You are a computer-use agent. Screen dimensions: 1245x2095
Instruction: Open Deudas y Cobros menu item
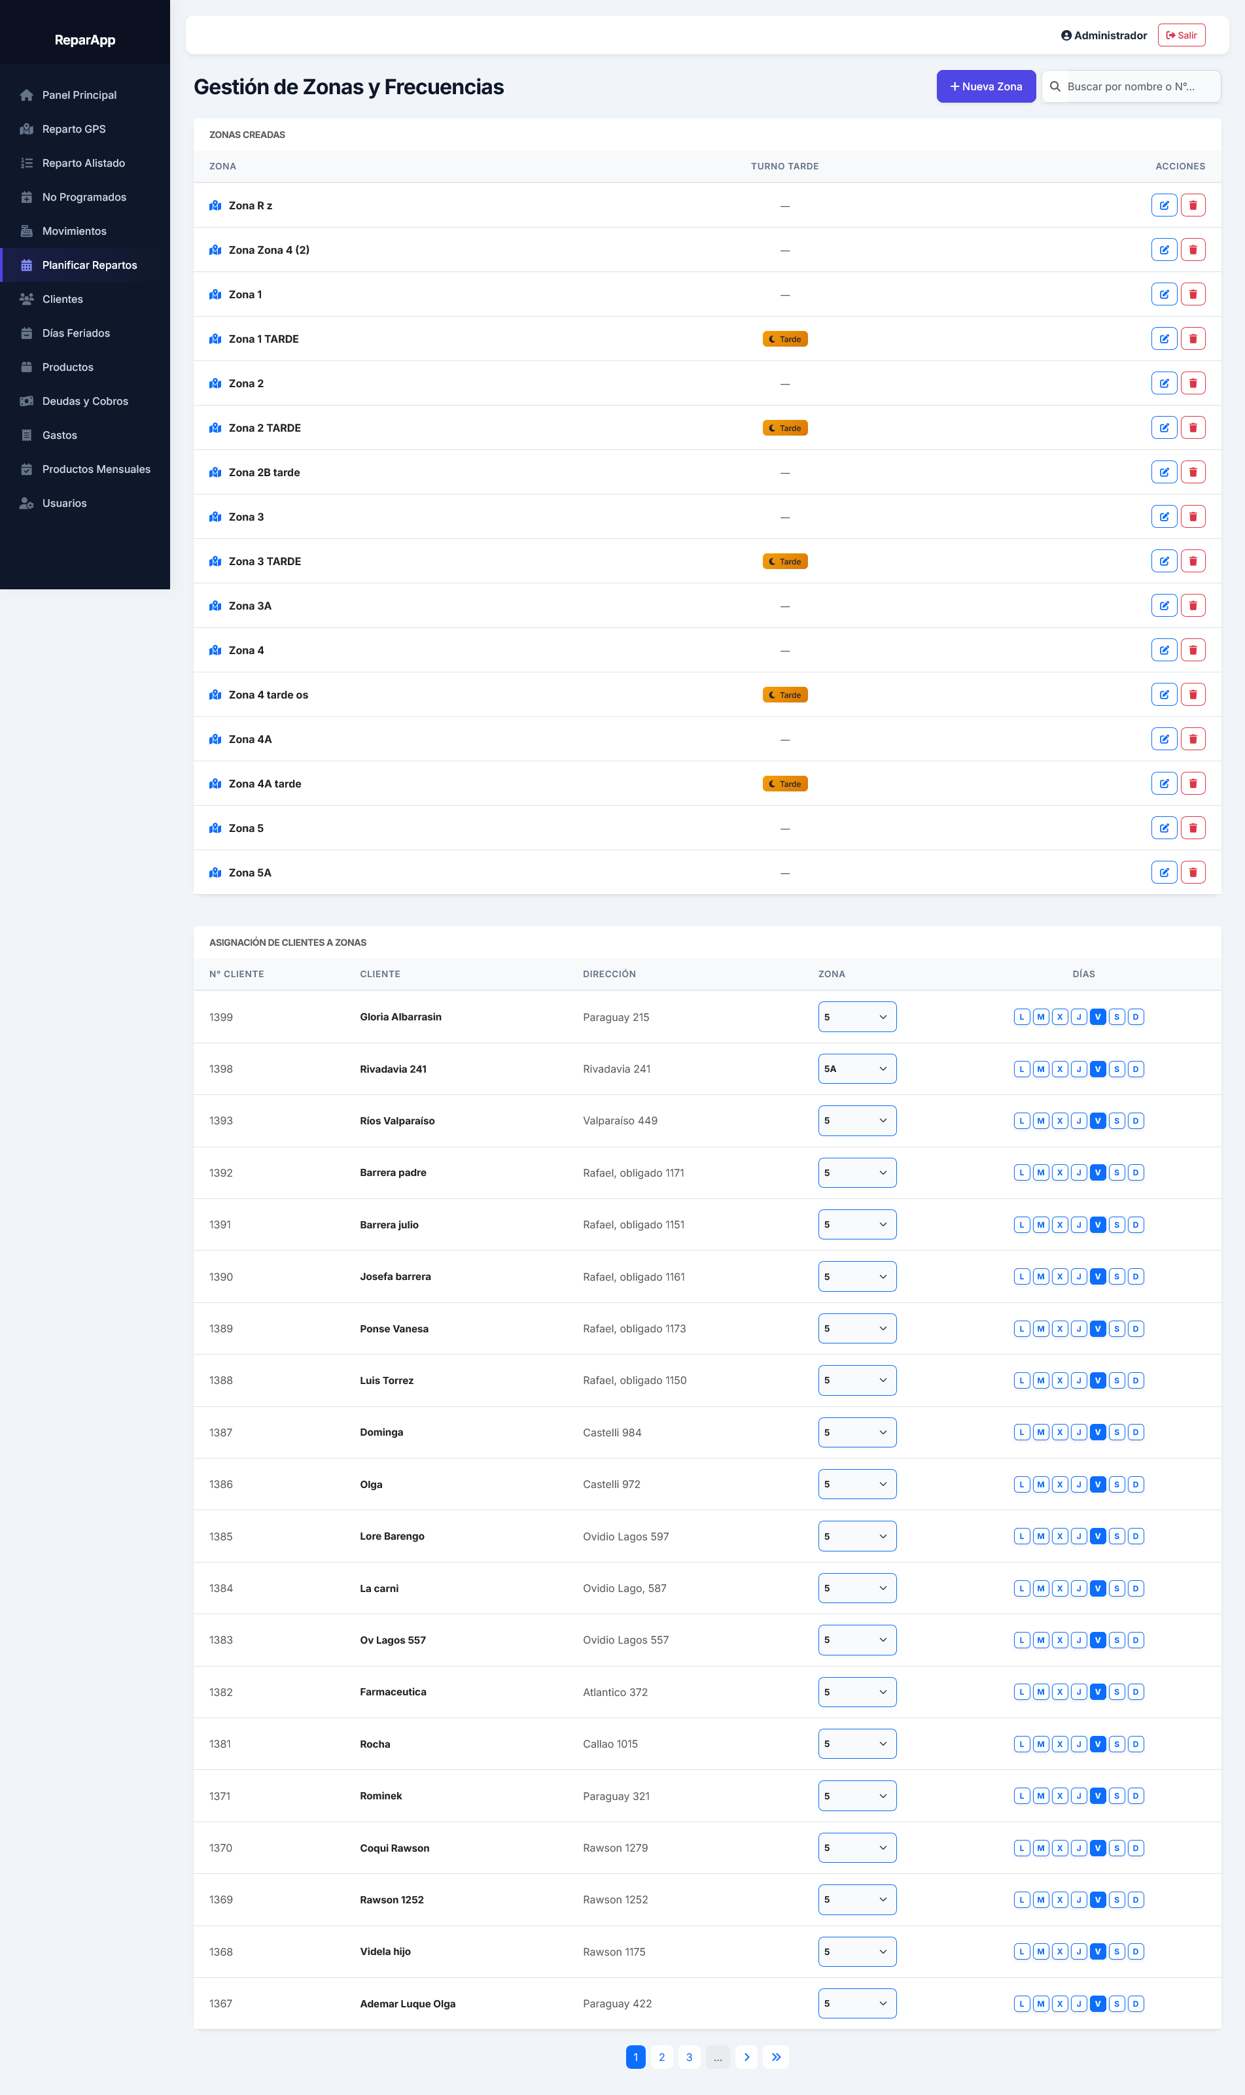tap(85, 401)
